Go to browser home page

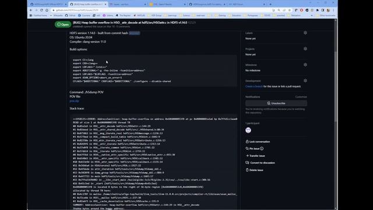[x=47, y=10]
